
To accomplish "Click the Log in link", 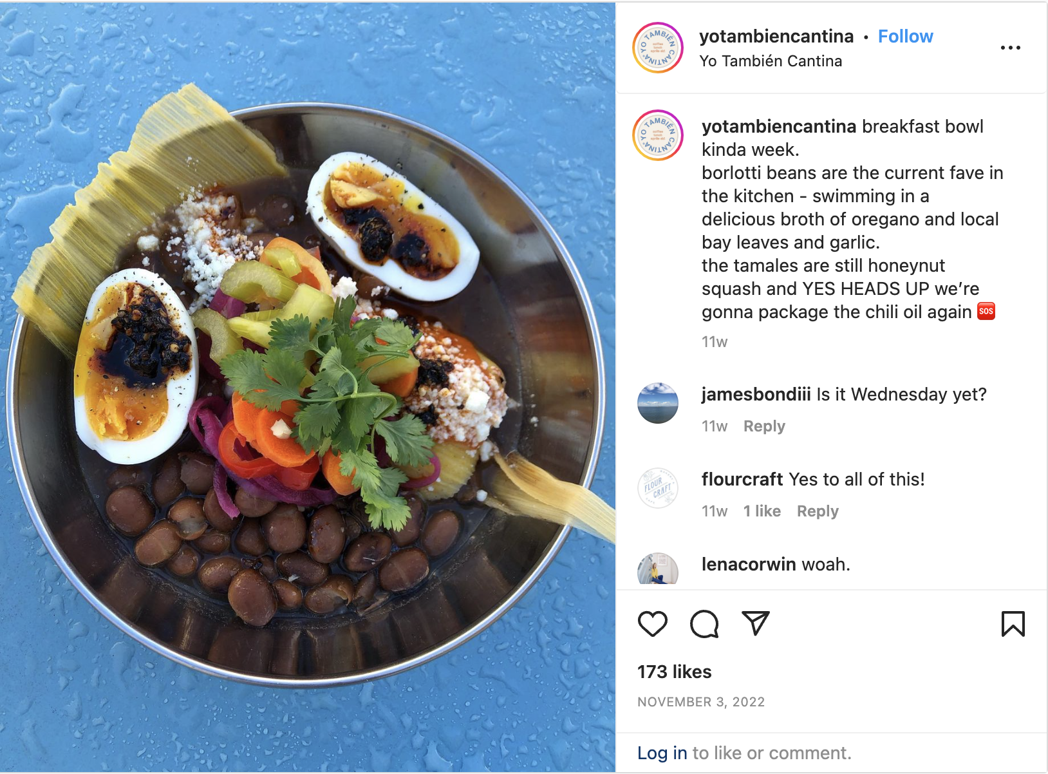I will pos(662,753).
